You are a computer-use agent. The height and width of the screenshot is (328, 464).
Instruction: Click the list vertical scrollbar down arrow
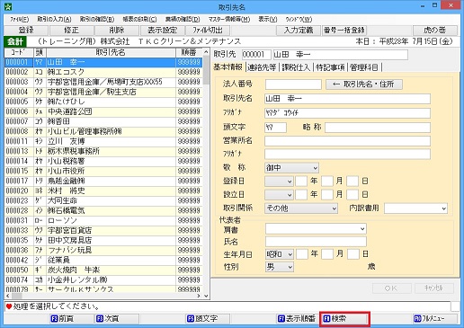coord(206,296)
